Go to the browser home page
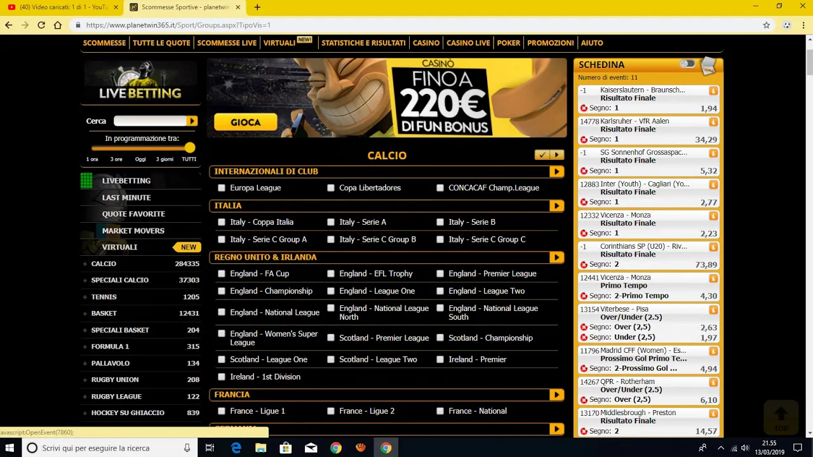Viewport: 813px width, 457px height. [x=58, y=25]
